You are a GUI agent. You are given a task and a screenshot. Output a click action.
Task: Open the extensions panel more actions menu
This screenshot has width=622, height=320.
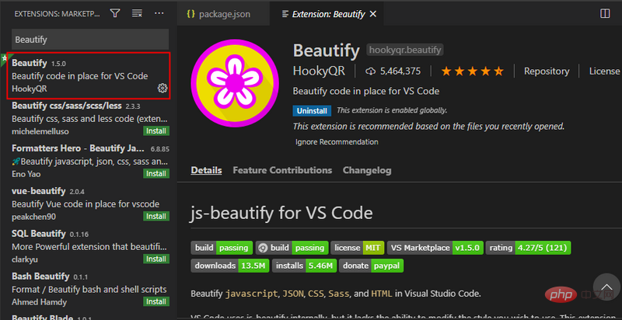159,13
